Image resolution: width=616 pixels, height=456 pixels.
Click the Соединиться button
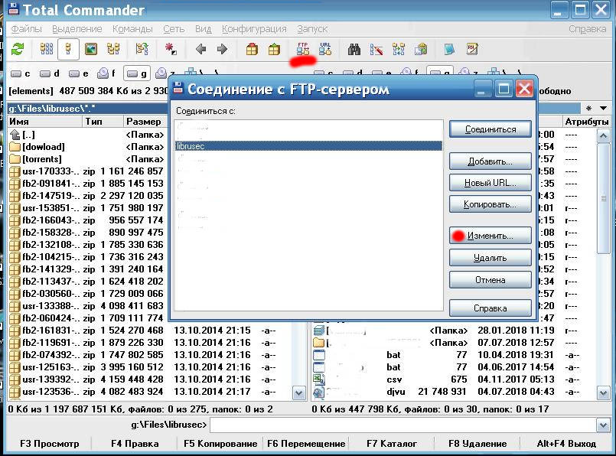pos(490,129)
